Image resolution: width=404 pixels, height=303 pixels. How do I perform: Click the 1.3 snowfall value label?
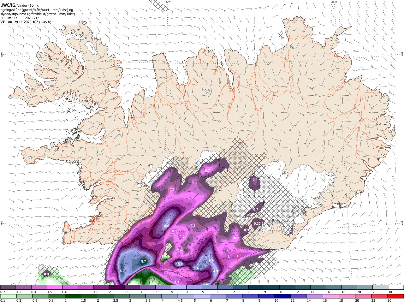[x=239, y=256]
